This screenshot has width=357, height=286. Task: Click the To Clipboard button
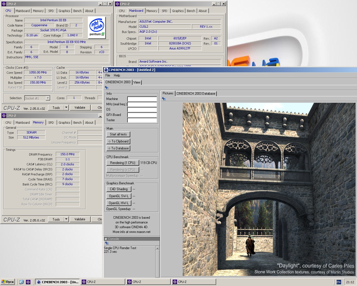tap(118, 141)
